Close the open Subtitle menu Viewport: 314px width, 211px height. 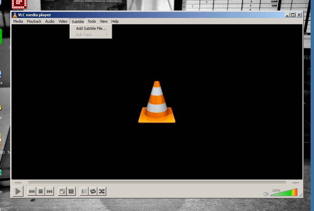point(78,21)
